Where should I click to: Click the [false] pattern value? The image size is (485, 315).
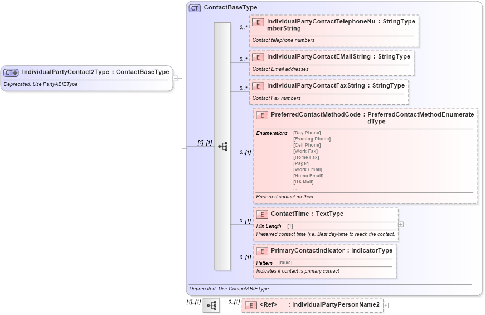[x=285, y=263]
